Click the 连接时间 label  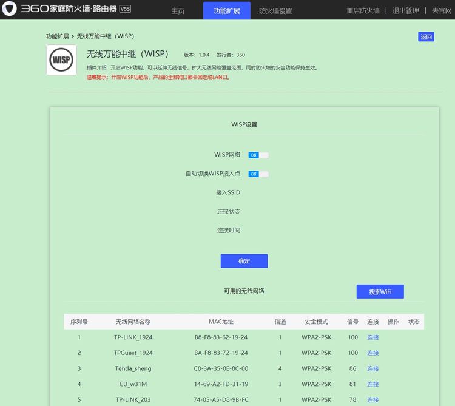pyautogui.click(x=229, y=231)
